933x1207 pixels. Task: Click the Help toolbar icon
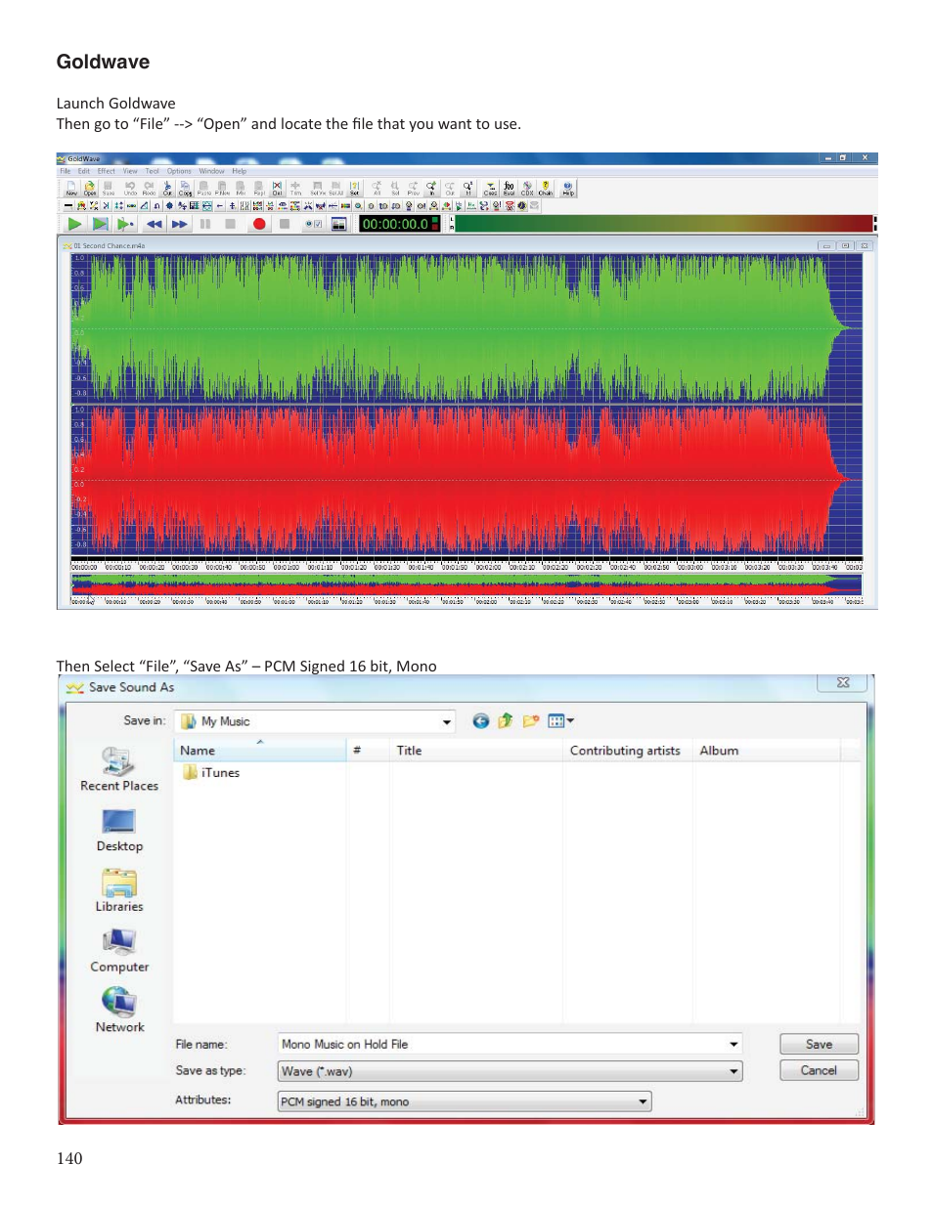point(568,188)
